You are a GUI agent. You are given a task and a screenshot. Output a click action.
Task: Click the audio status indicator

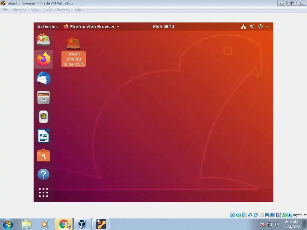tap(244, 215)
